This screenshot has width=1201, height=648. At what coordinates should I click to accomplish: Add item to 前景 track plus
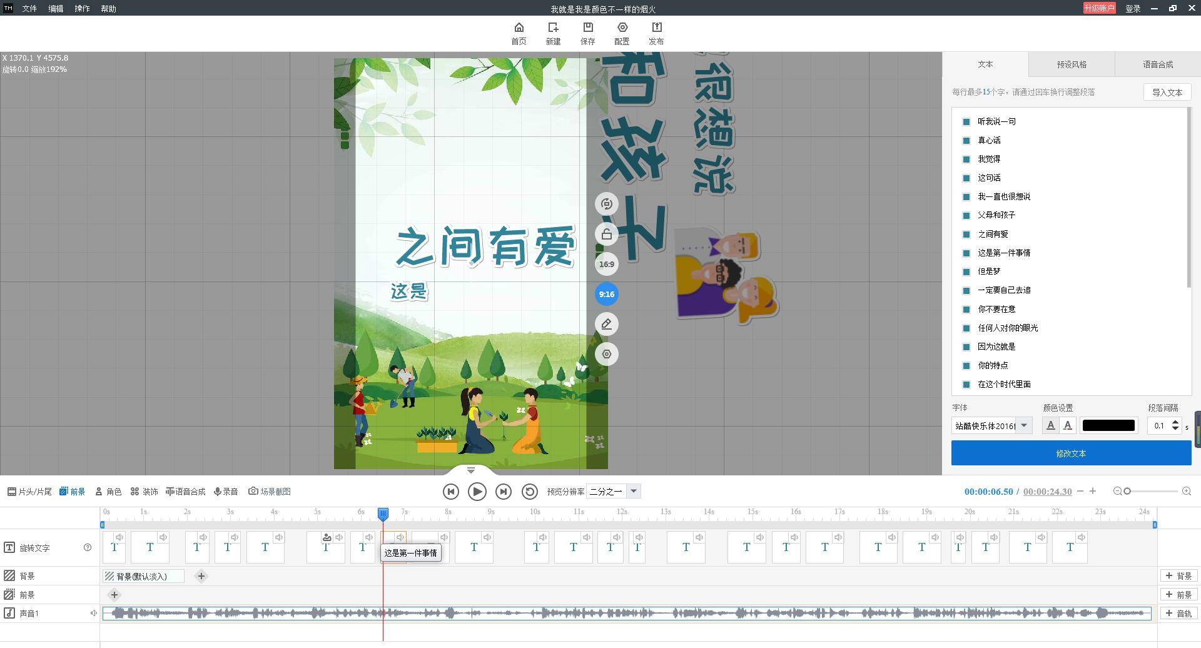click(x=114, y=595)
